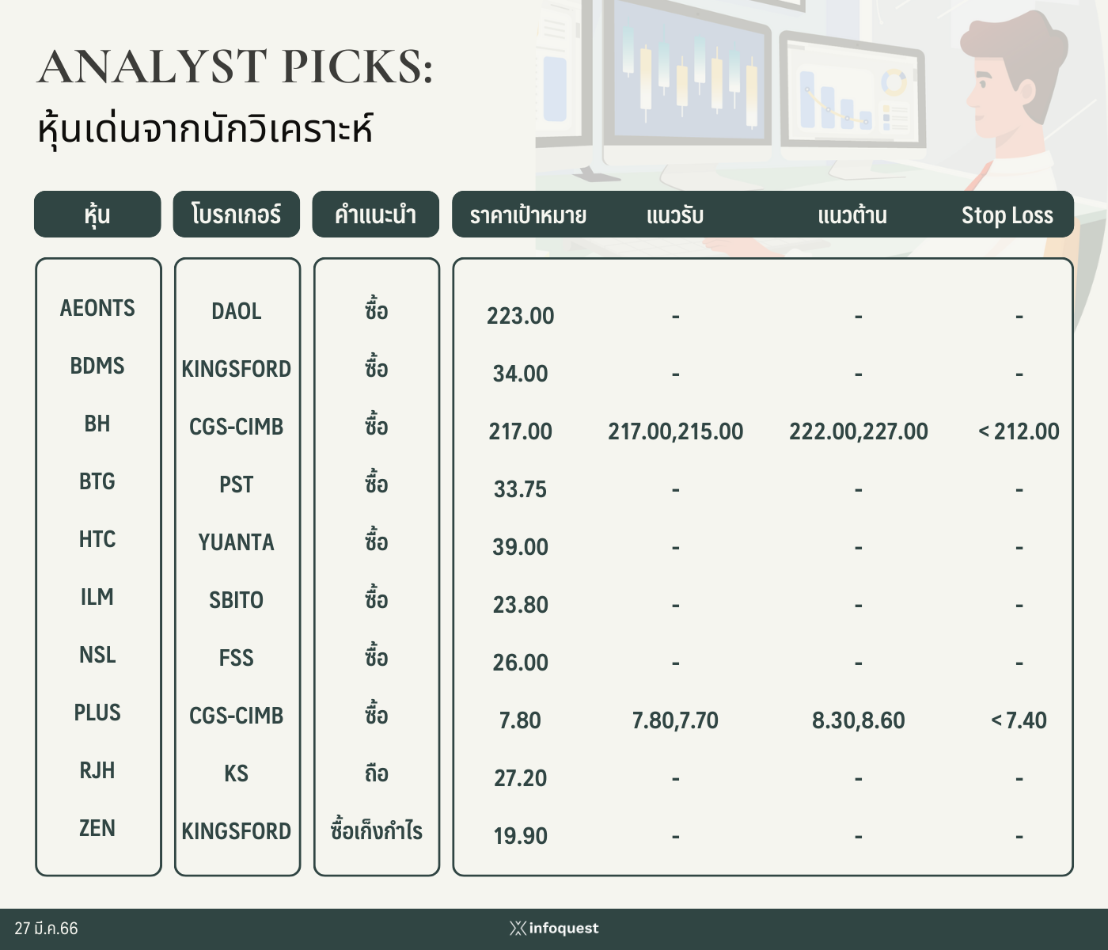Click the 27 มี.ค.66 date label
The height and width of the screenshot is (950, 1108).
[x=47, y=929]
